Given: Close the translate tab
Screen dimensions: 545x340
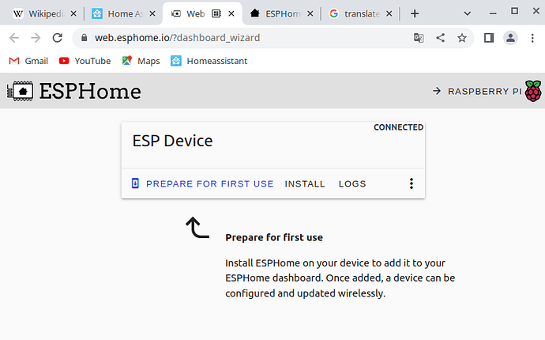Looking at the screenshot, I should point(389,13).
